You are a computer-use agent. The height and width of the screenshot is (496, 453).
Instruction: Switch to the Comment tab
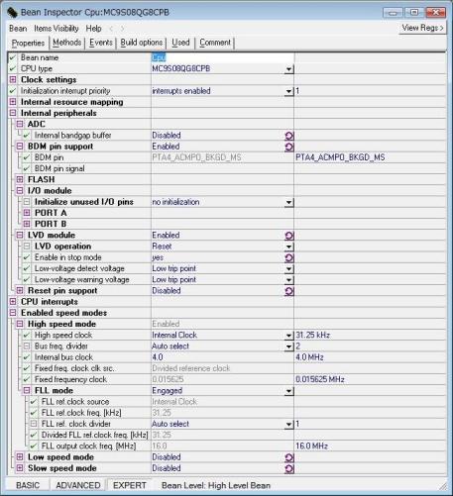coord(215,43)
